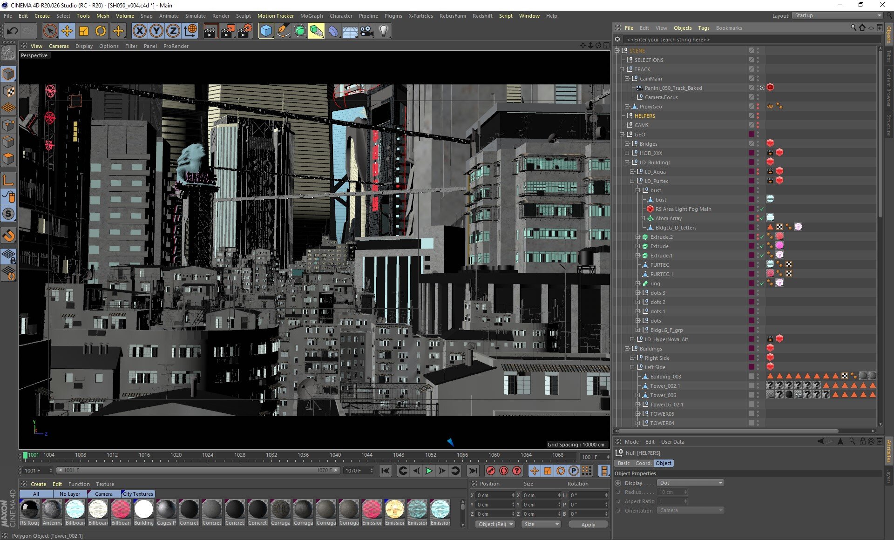Add a Cube primitive object
The height and width of the screenshot is (540, 894).
tap(266, 31)
